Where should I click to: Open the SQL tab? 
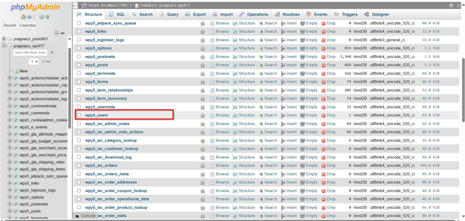[x=117, y=14]
